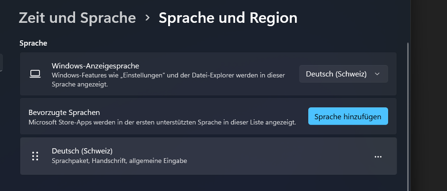Click the partial navigation element at left edge
Image resolution: width=447 pixels, height=191 pixels.
1,62
